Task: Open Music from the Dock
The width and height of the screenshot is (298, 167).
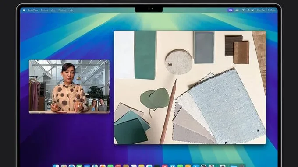Action: [x=165, y=166]
